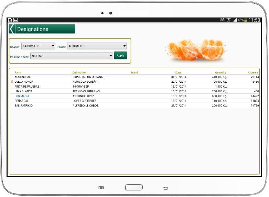
Task: Sort by the Brand column header
Action: (x=134, y=72)
